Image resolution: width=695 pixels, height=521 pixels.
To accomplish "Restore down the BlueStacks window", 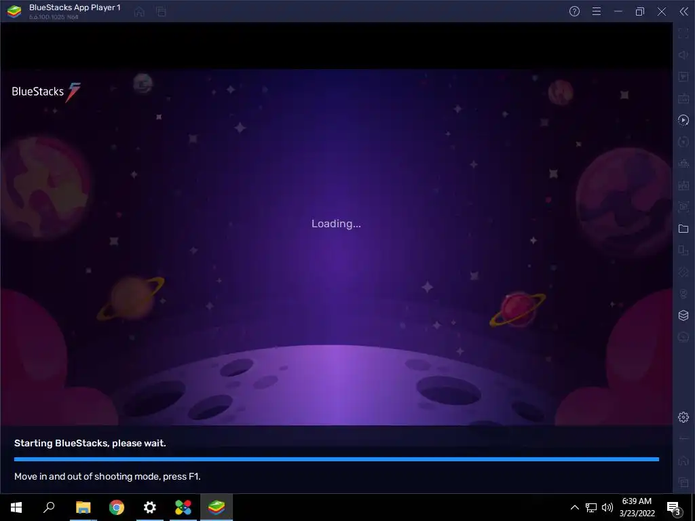I will (640, 12).
